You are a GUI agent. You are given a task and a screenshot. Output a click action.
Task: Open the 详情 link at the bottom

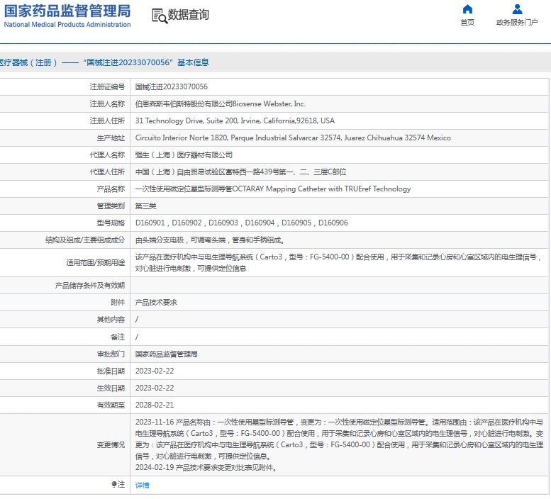pyautogui.click(x=143, y=485)
